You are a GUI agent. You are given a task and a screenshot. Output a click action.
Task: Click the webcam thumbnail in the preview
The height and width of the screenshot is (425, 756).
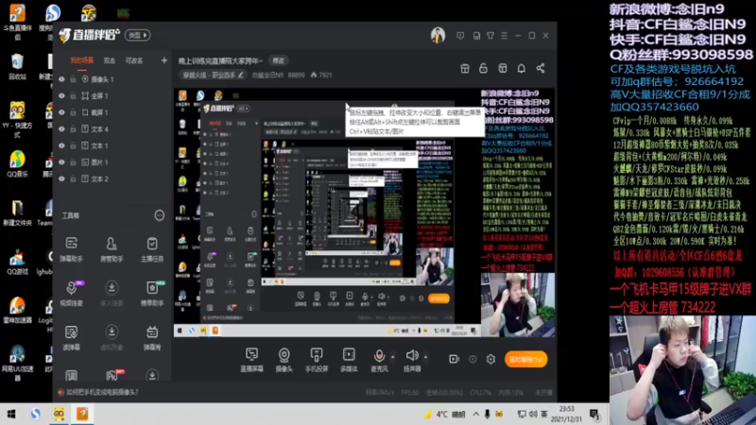517,304
